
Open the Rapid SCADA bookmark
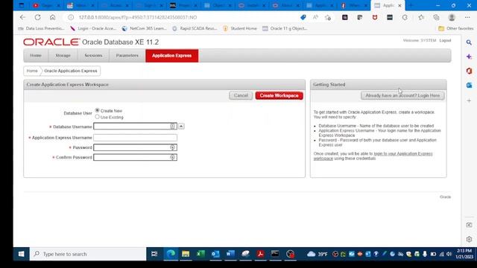pyautogui.click(x=195, y=28)
